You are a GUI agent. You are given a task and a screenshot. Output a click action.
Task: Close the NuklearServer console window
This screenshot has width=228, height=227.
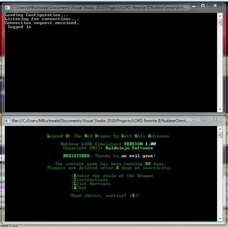click(215, 6)
